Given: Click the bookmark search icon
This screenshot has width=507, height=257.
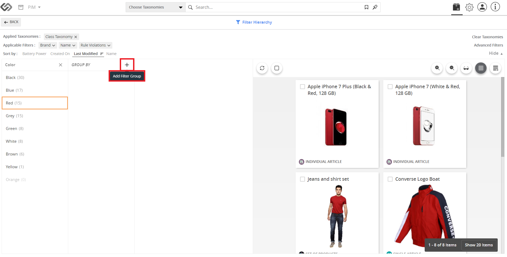Looking at the screenshot, I should tap(367, 7).
